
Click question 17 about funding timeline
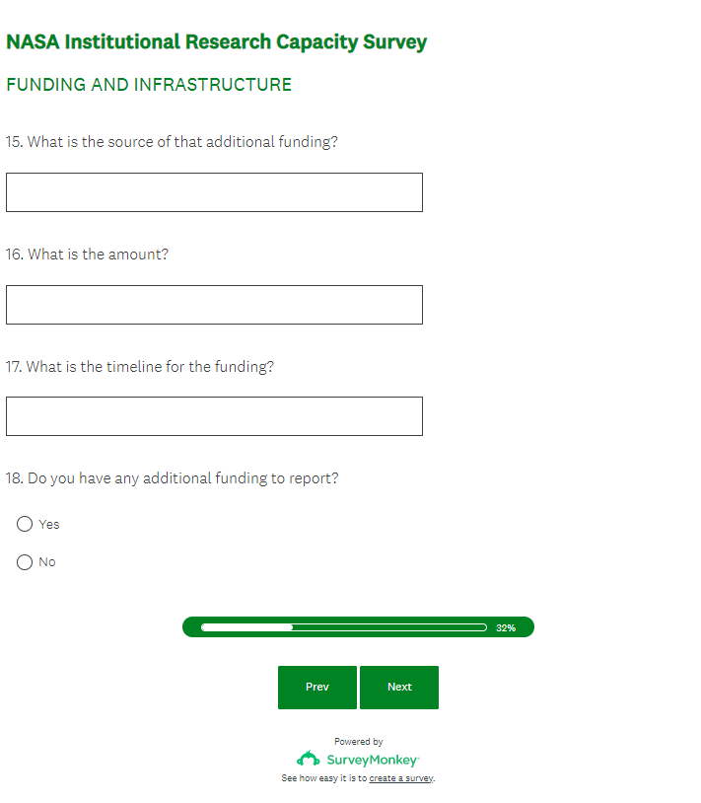(140, 367)
